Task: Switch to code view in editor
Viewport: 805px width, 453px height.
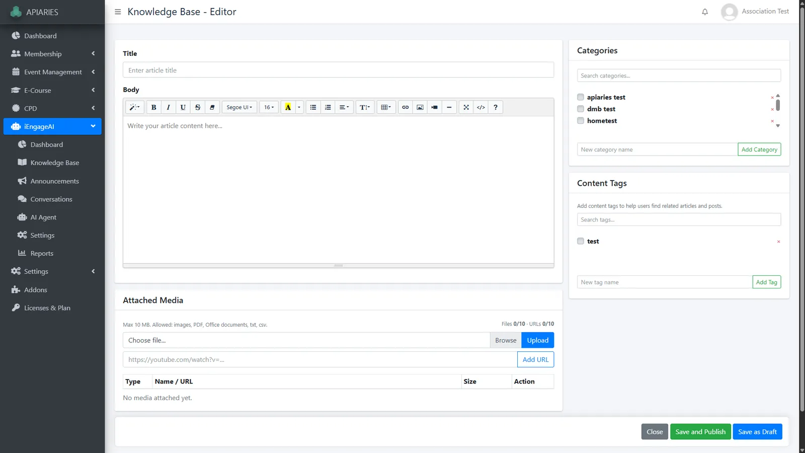Action: pos(481,107)
